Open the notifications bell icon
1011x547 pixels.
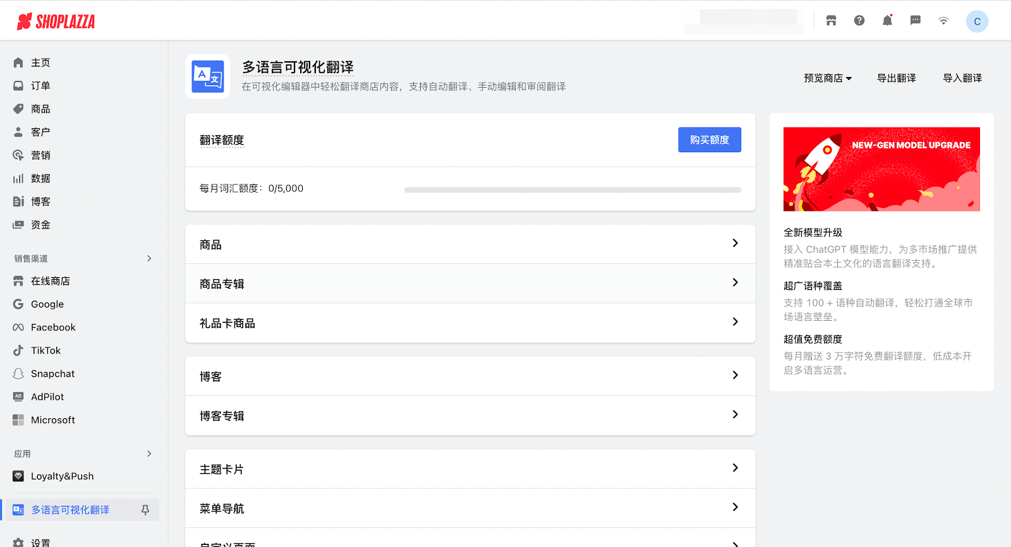[x=887, y=21]
